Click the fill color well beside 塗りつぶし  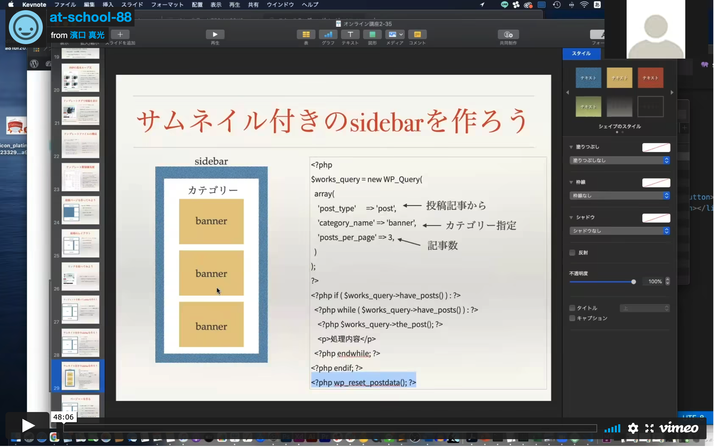tap(656, 148)
